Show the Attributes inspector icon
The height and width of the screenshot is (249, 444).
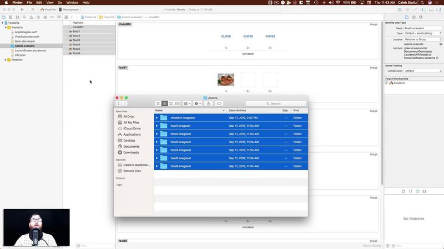tap(421, 17)
